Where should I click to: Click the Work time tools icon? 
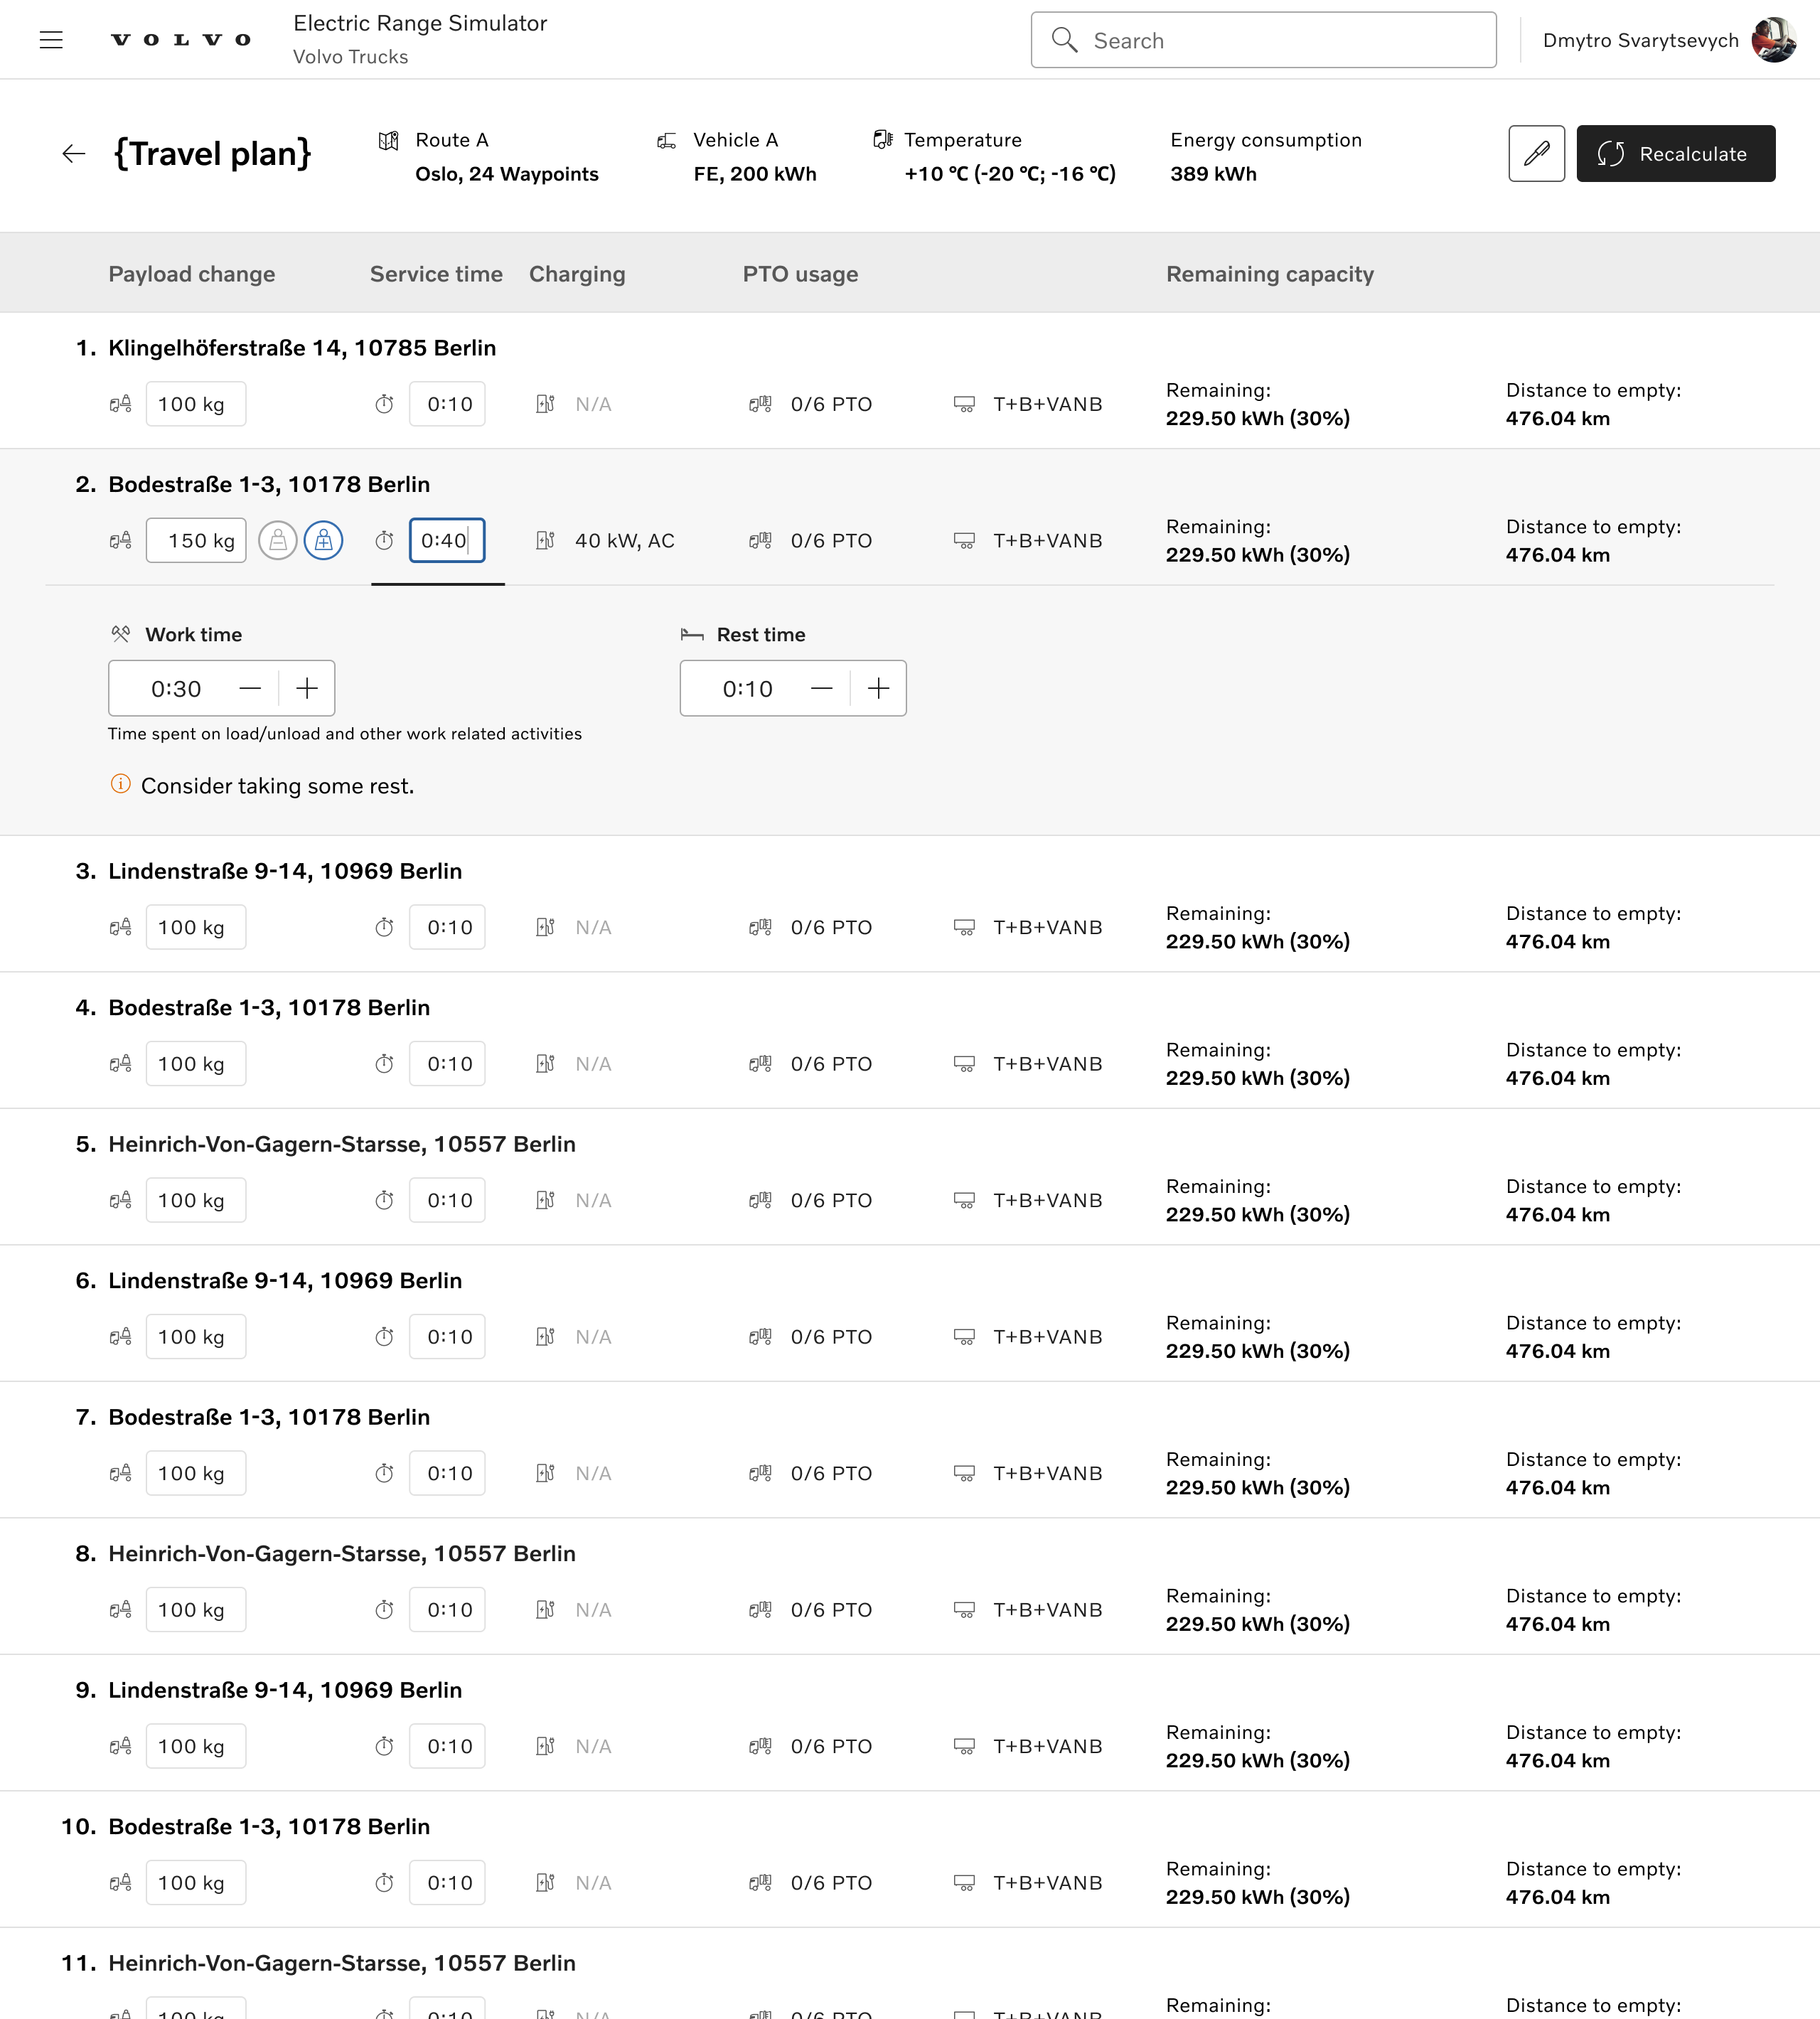121,634
